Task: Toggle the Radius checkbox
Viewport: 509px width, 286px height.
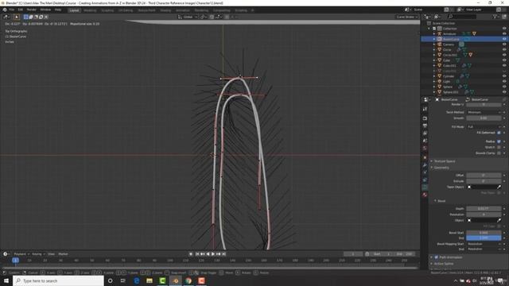Action: 499,141
